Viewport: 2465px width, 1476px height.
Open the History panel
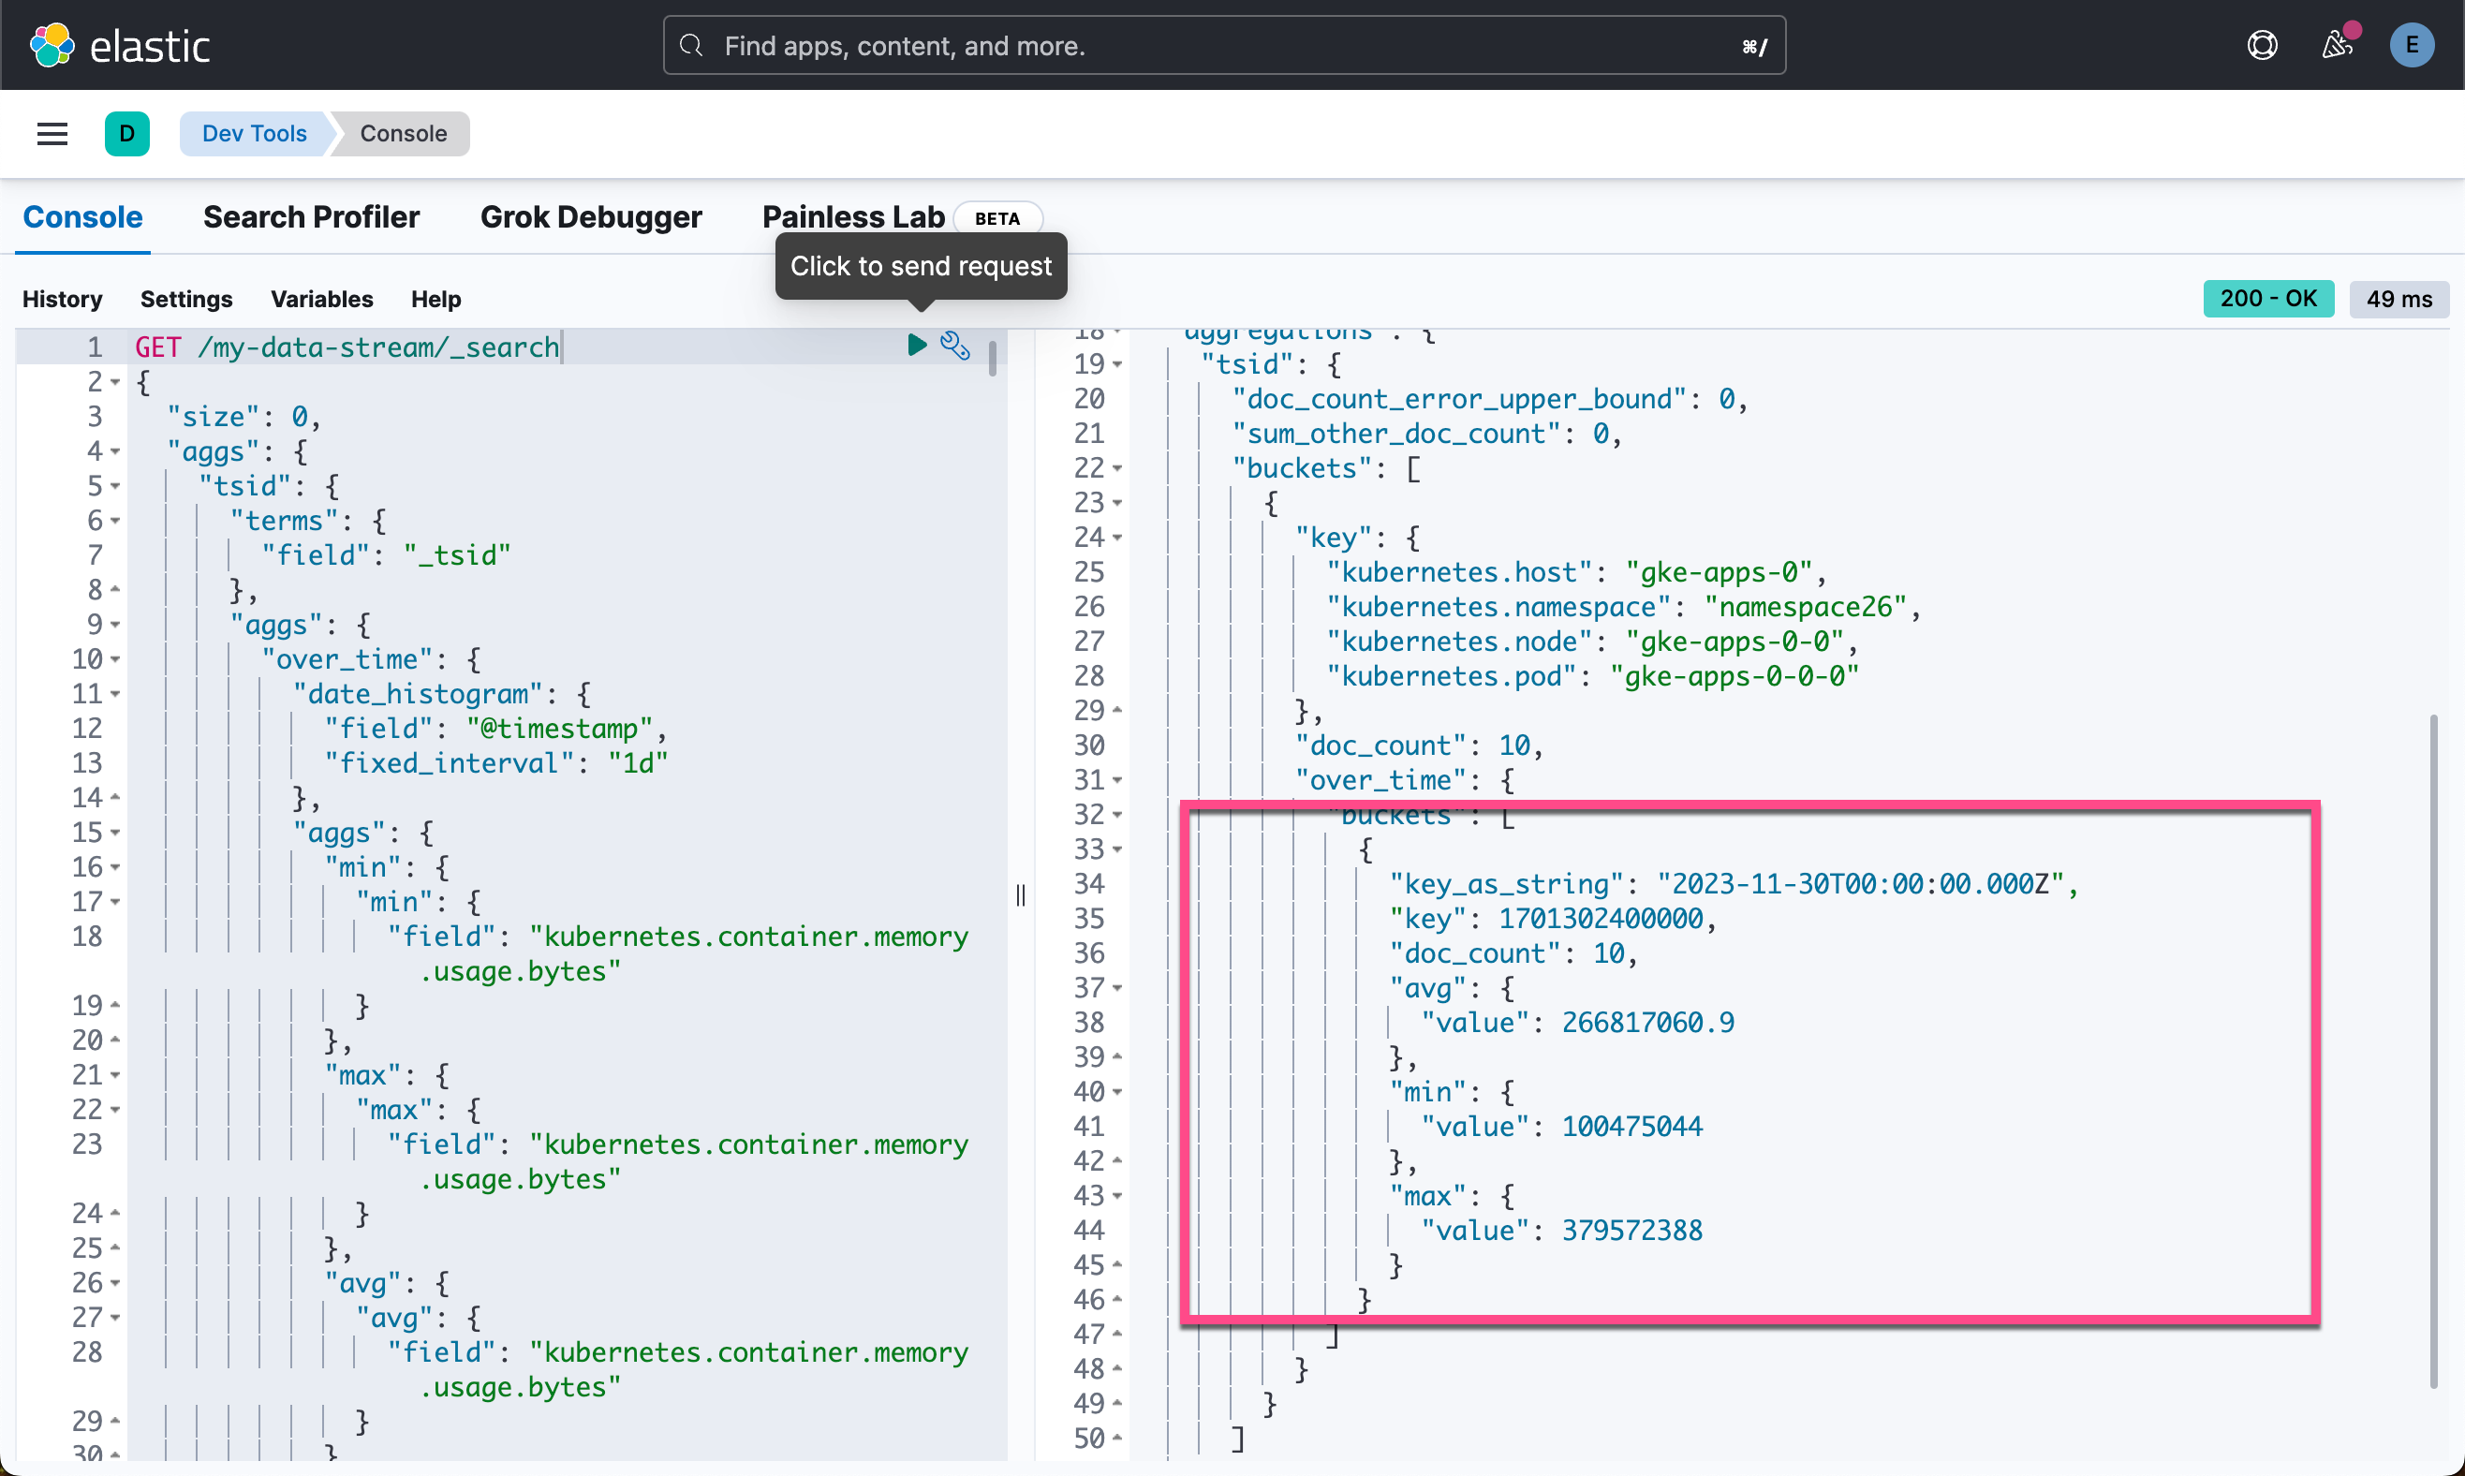(x=63, y=299)
